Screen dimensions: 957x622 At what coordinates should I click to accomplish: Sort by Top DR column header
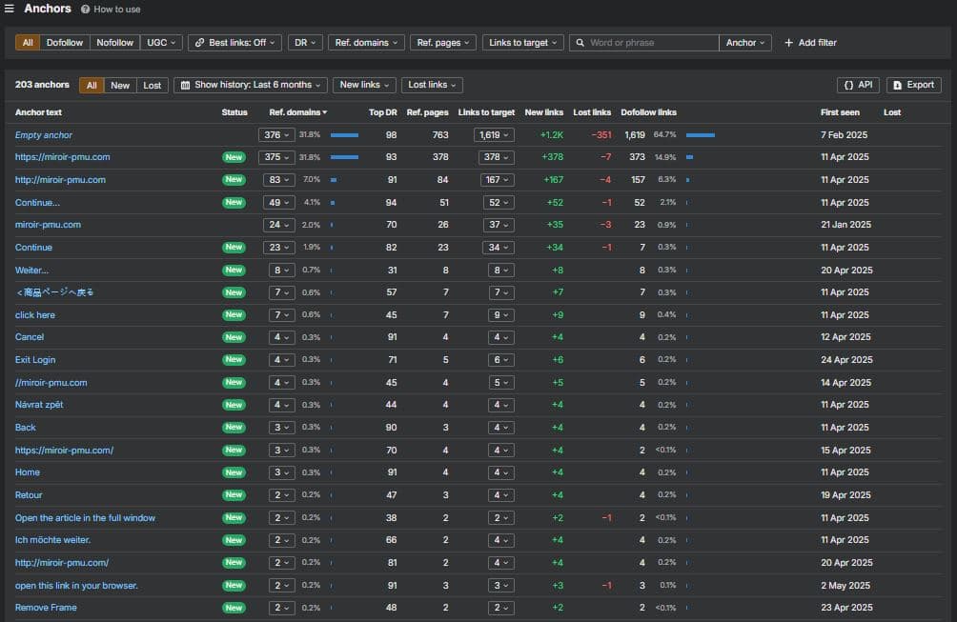382,112
